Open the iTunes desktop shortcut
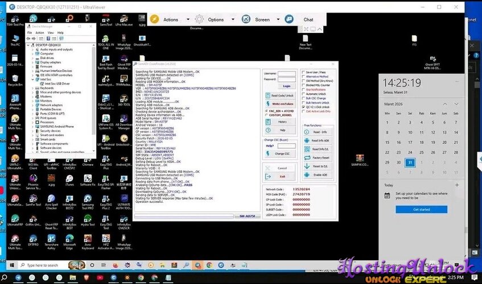 pos(69,180)
